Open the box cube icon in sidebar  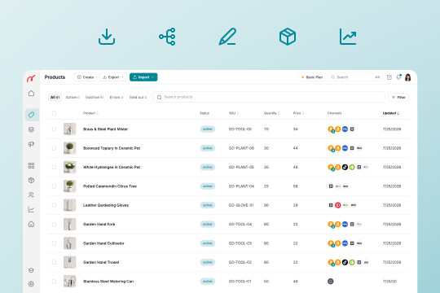tap(31, 181)
